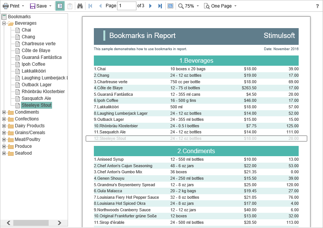Open the Print tool
The height and width of the screenshot is (228, 323).
click(11, 6)
